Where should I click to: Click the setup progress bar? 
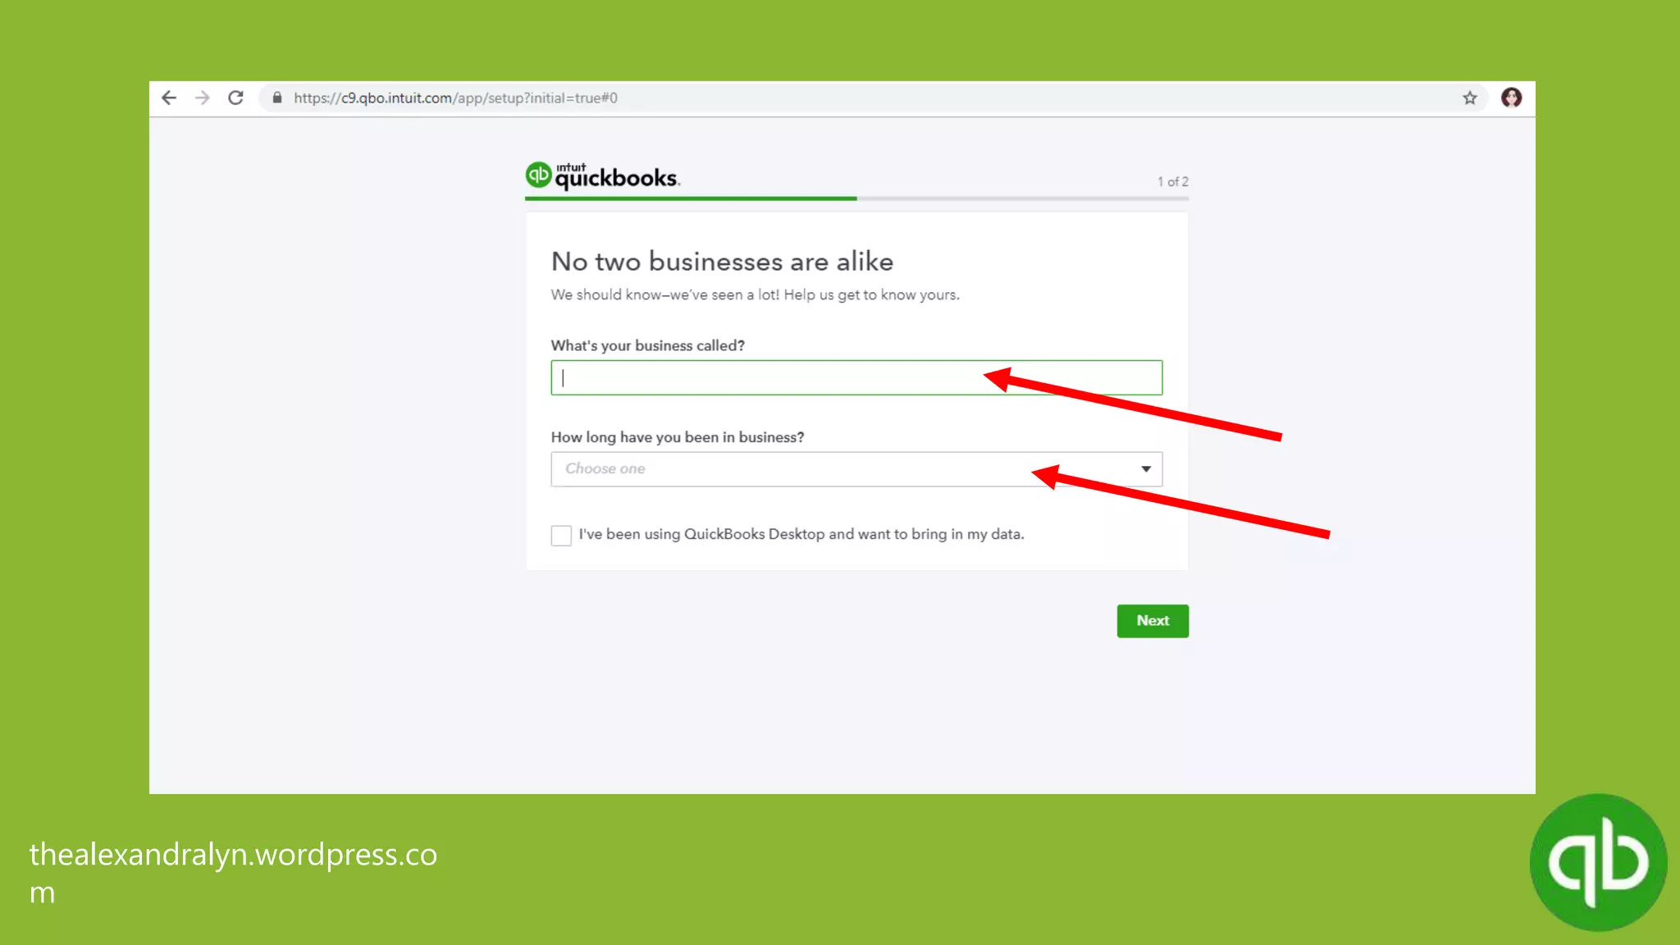tap(856, 199)
